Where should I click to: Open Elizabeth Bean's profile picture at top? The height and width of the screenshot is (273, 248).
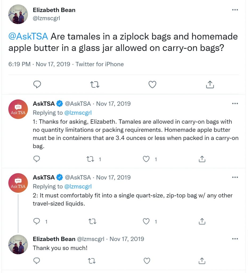(18, 14)
